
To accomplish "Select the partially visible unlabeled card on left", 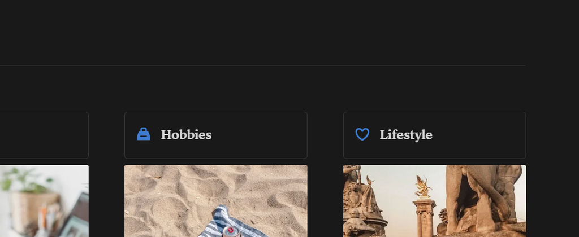I will (44, 135).
